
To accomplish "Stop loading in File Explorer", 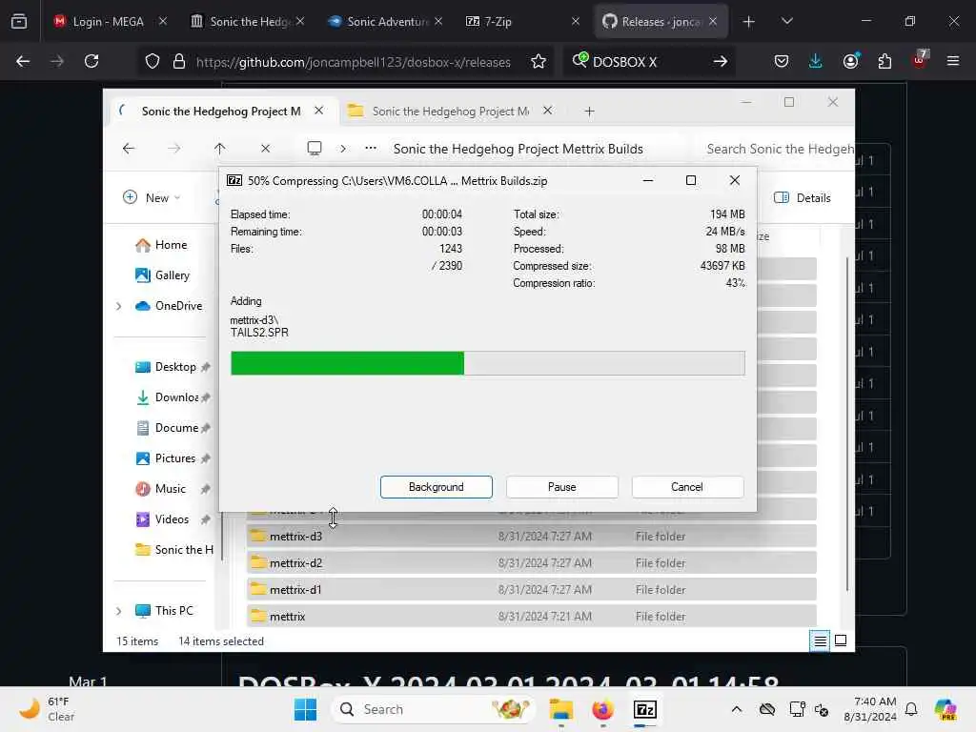I will coord(265,148).
